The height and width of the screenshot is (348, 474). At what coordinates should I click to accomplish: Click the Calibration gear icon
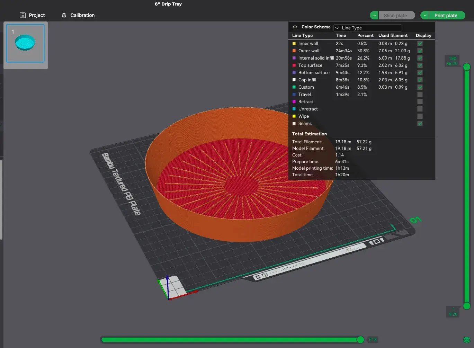coord(64,15)
